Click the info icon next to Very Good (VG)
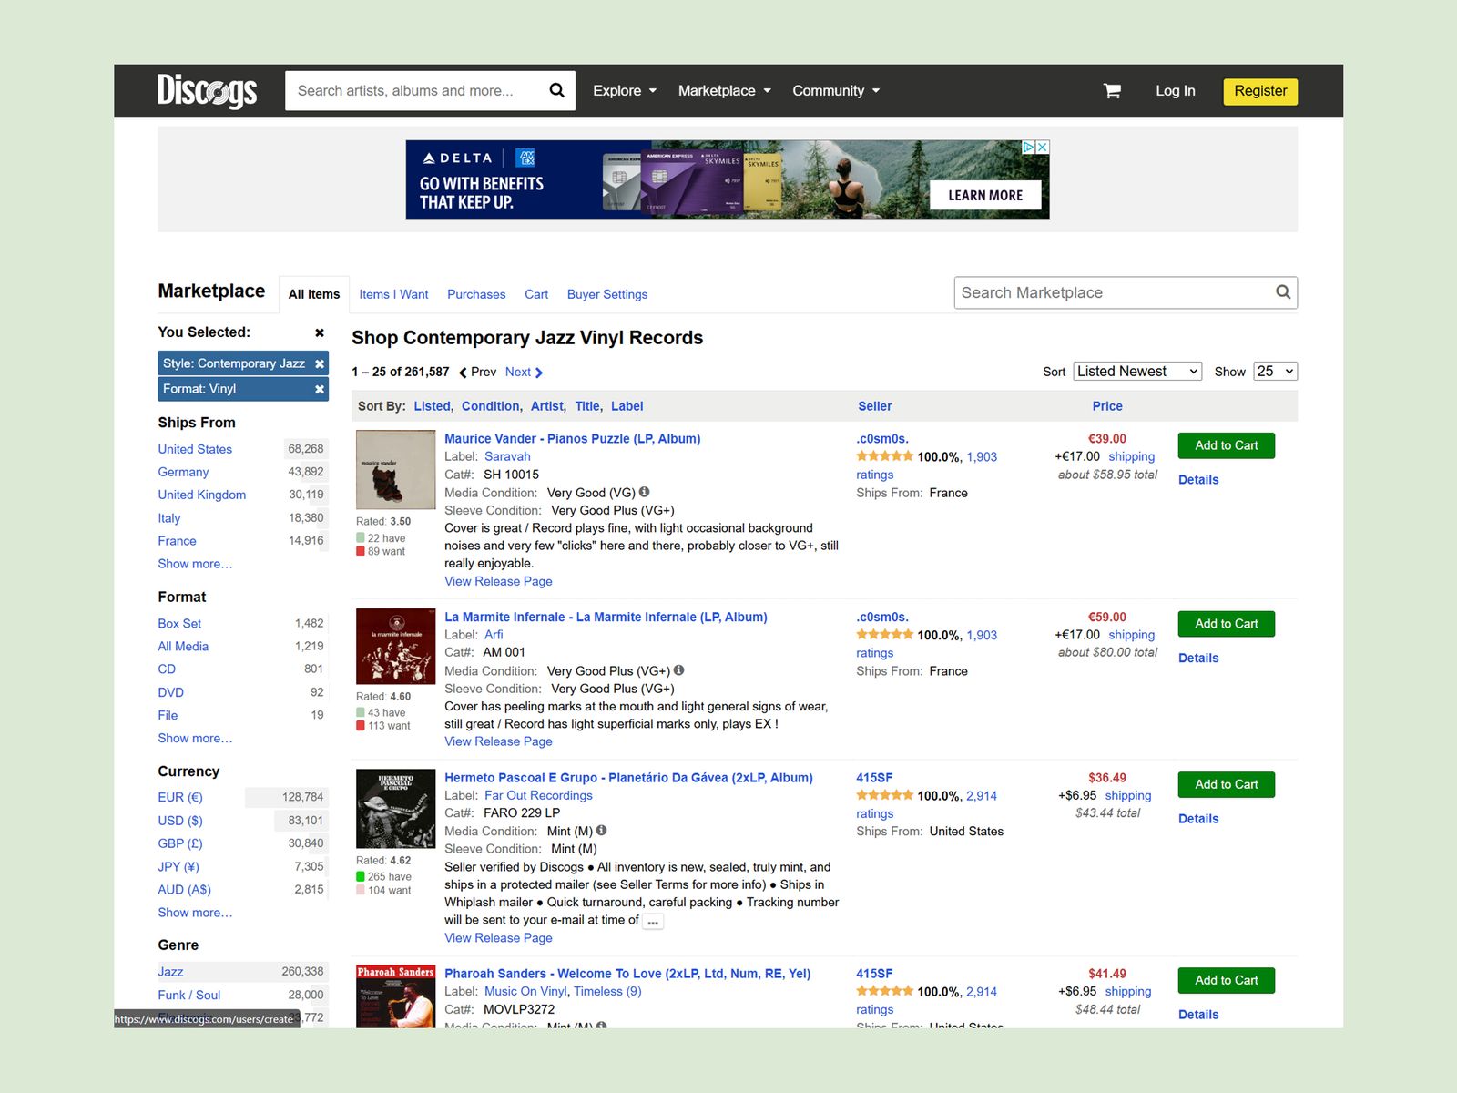 tap(645, 492)
